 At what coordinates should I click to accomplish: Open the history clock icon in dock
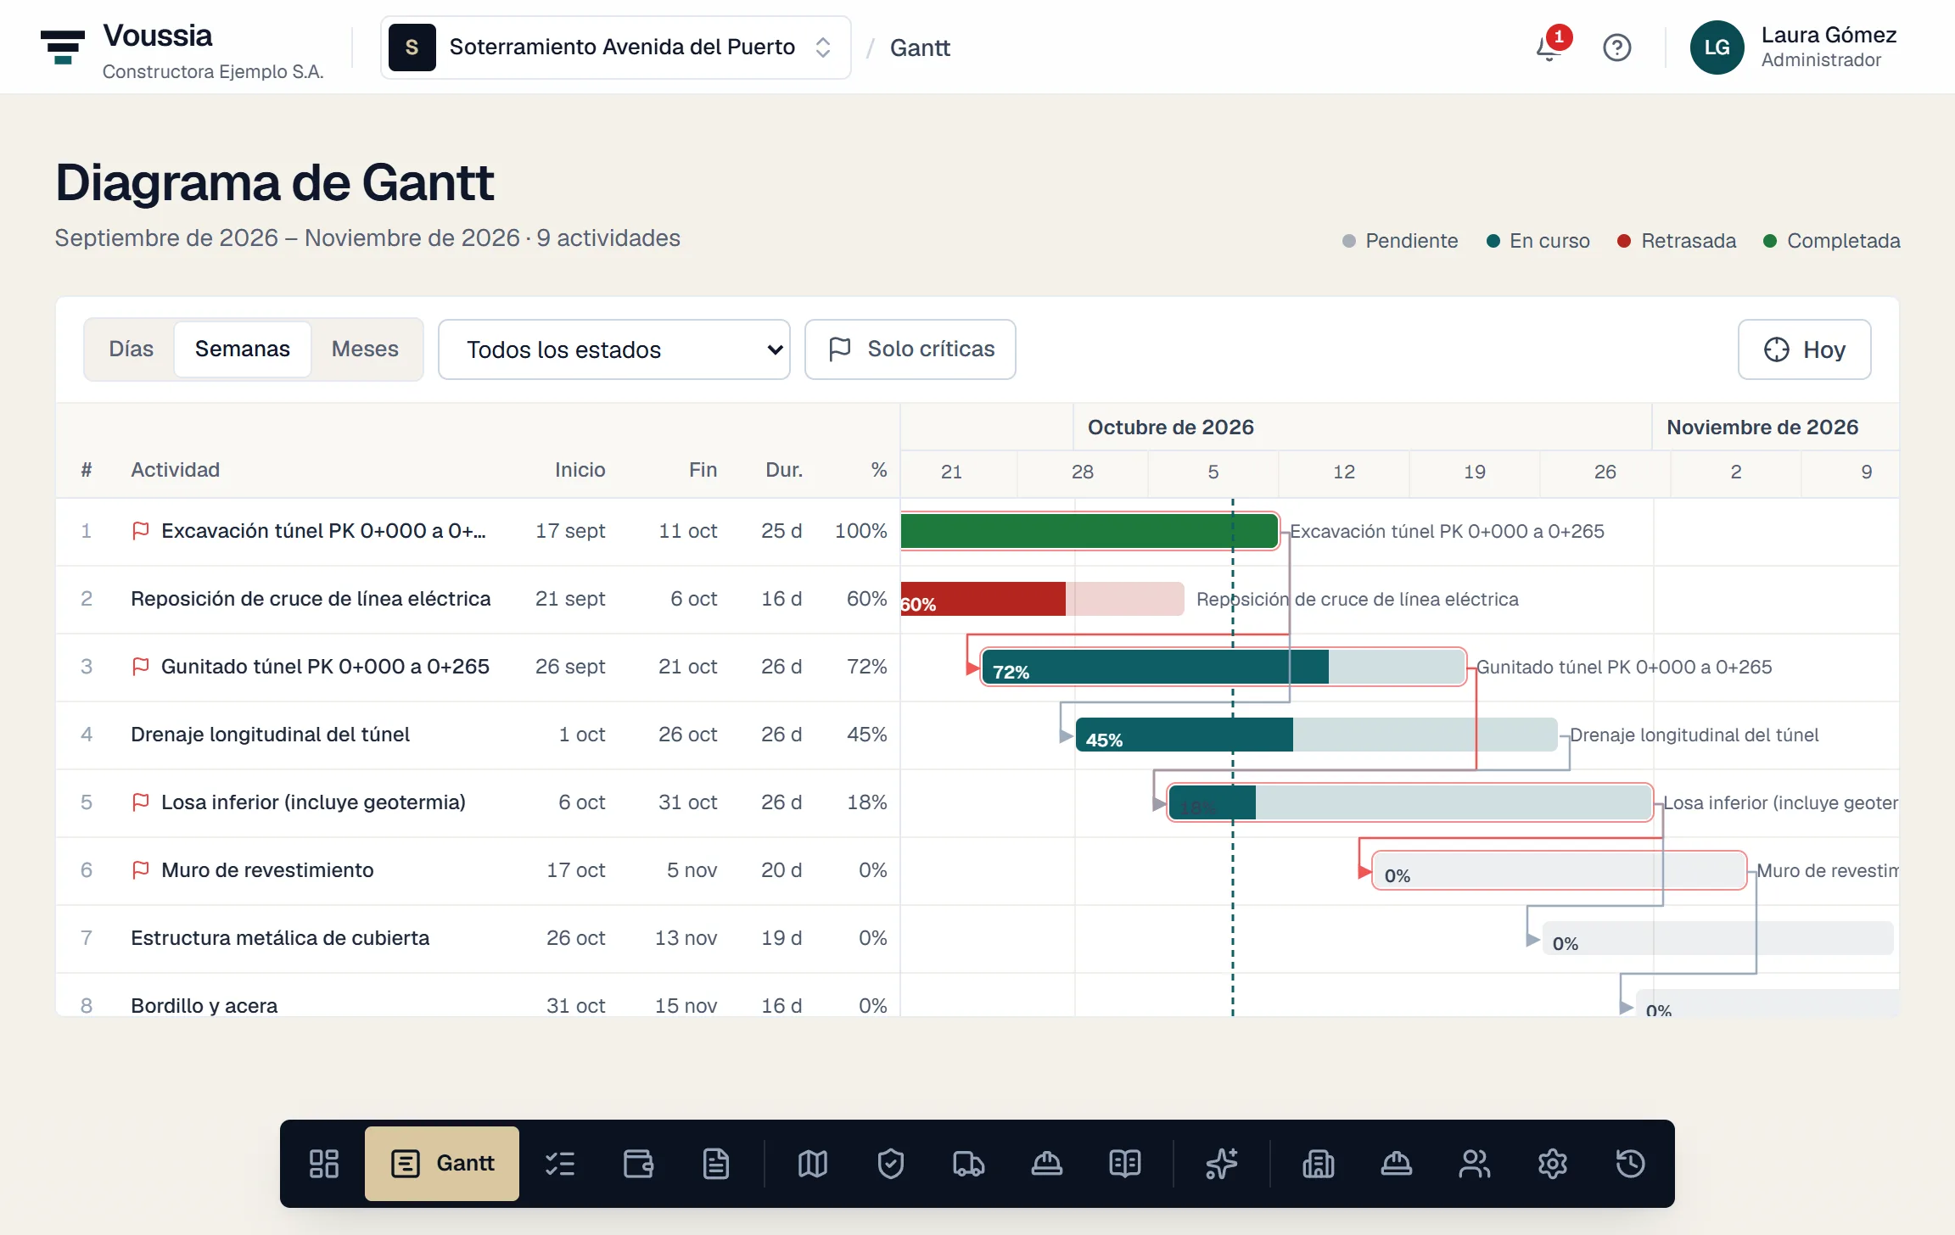point(1631,1164)
